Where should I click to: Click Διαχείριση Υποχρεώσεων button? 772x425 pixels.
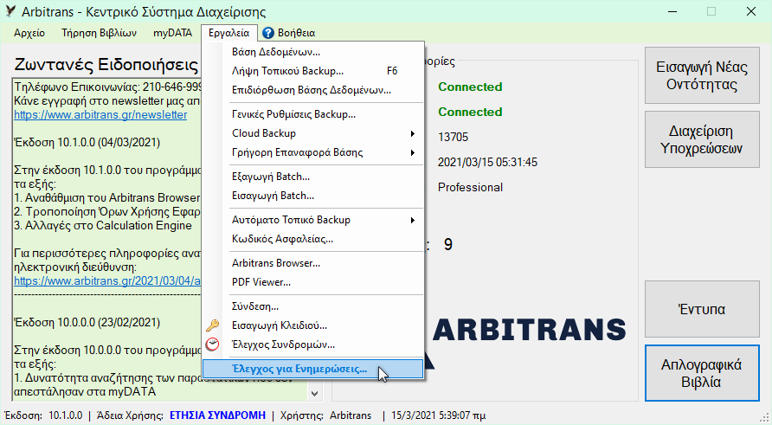point(702,139)
